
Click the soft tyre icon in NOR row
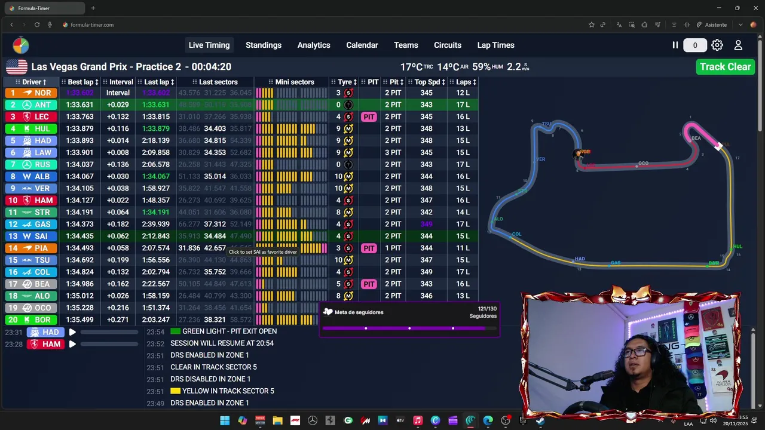click(348, 93)
